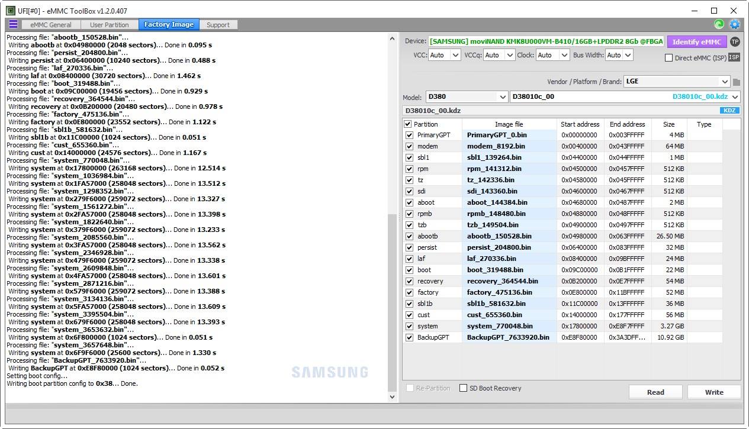This screenshot has width=749, height=429.
Task: Click the Start address column header
Action: click(x=580, y=124)
